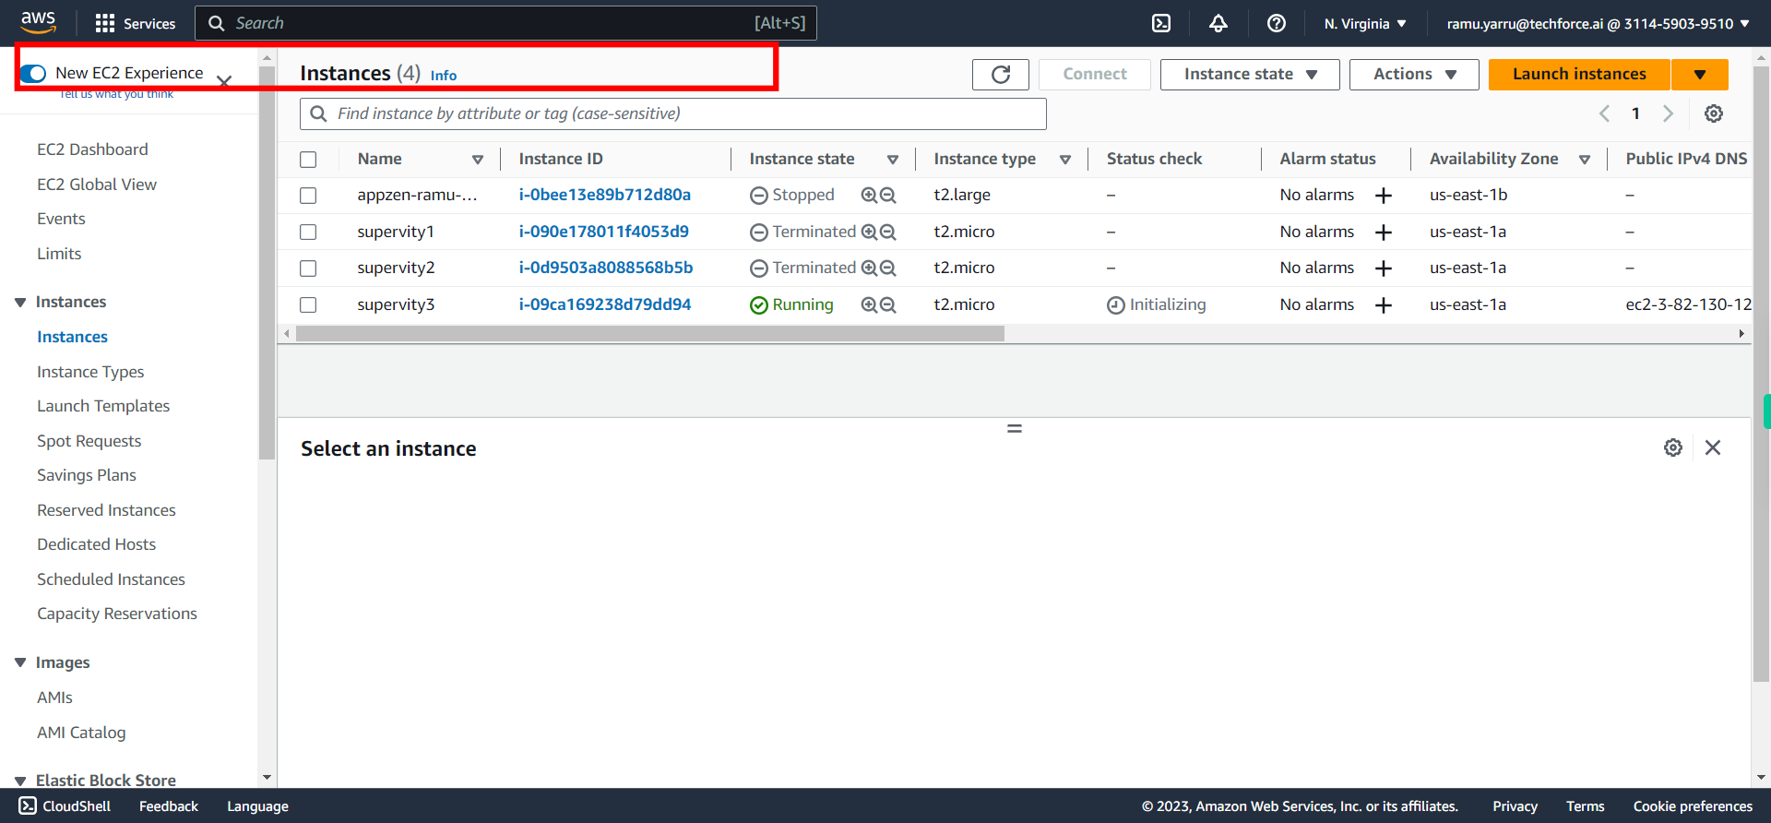Refresh the instances list
The image size is (1771, 823).
[1001, 74]
